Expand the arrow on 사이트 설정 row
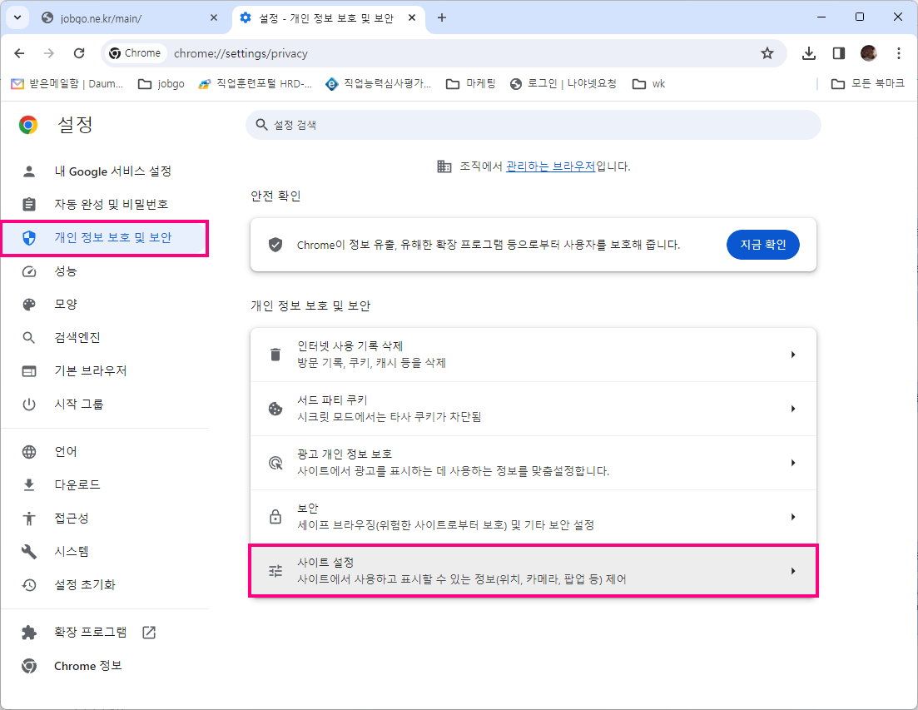 (x=793, y=571)
